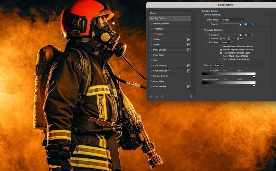Check Blend Interior Effects as Group
The width and height of the screenshot is (276, 171).
click(x=221, y=46)
